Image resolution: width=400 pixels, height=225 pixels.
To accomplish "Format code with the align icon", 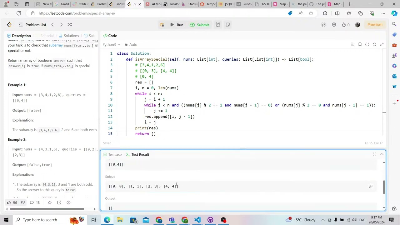I will coord(352,45).
